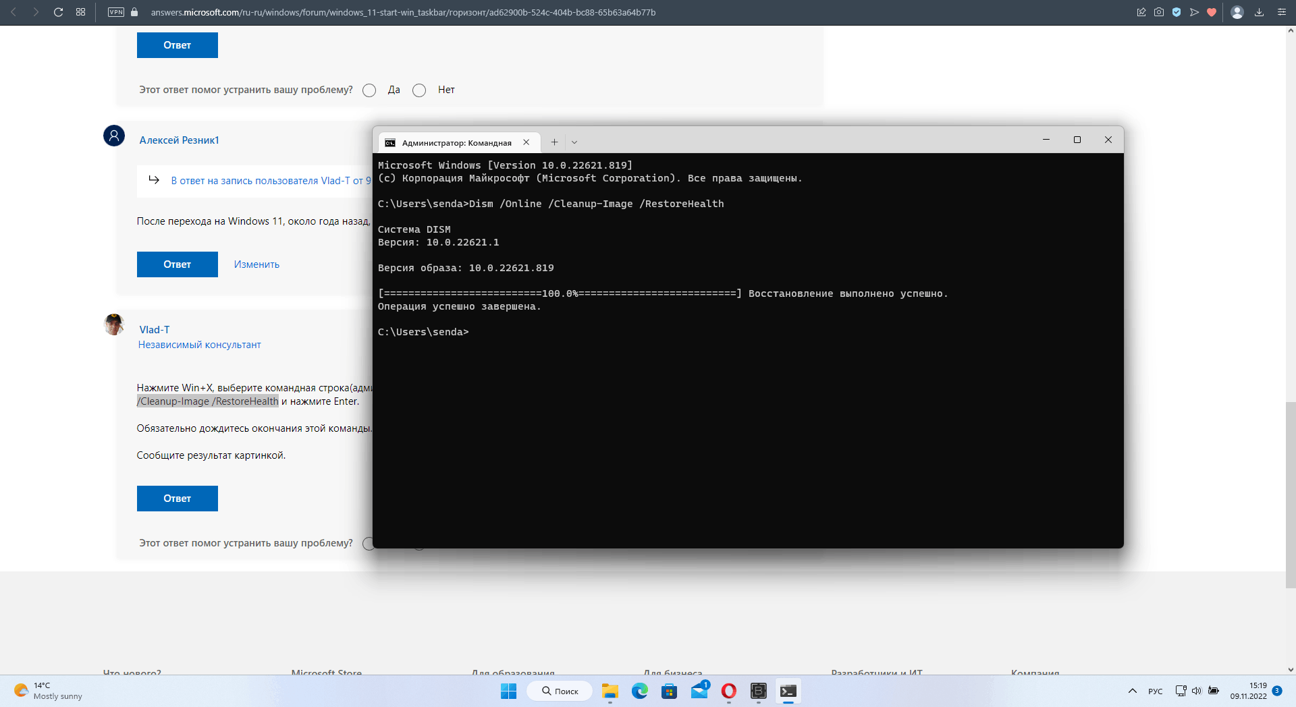Open the Vlad-T profile link
The height and width of the screenshot is (707, 1296).
[x=155, y=330]
